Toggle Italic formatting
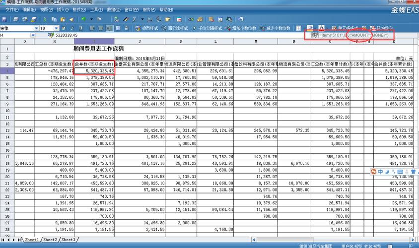 [72, 28]
